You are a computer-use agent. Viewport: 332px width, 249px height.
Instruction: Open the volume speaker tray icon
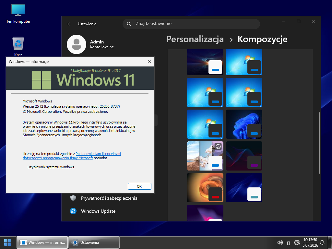coord(280,243)
